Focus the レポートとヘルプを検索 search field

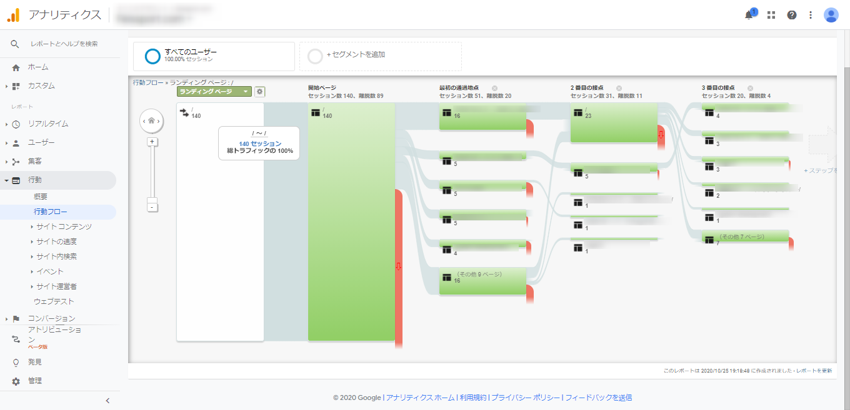coord(66,44)
